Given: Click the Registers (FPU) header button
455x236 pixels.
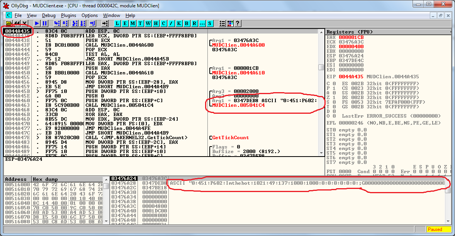Looking at the screenshot, I should point(388,32).
